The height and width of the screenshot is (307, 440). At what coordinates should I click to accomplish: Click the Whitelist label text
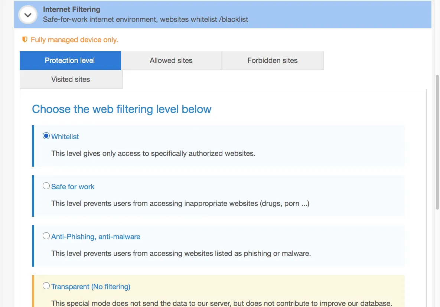65,137
